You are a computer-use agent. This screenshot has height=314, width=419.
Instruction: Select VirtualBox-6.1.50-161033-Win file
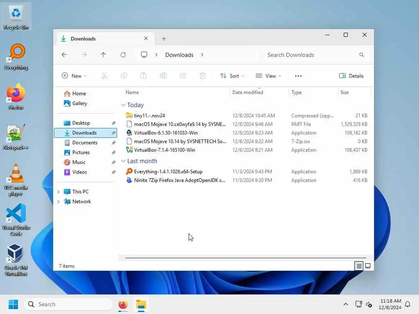[x=246, y=133]
